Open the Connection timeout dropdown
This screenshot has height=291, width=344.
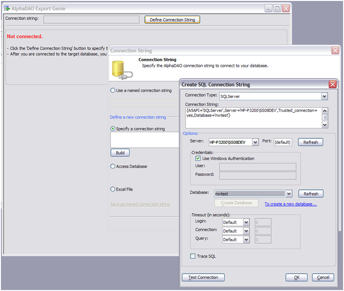click(x=246, y=231)
